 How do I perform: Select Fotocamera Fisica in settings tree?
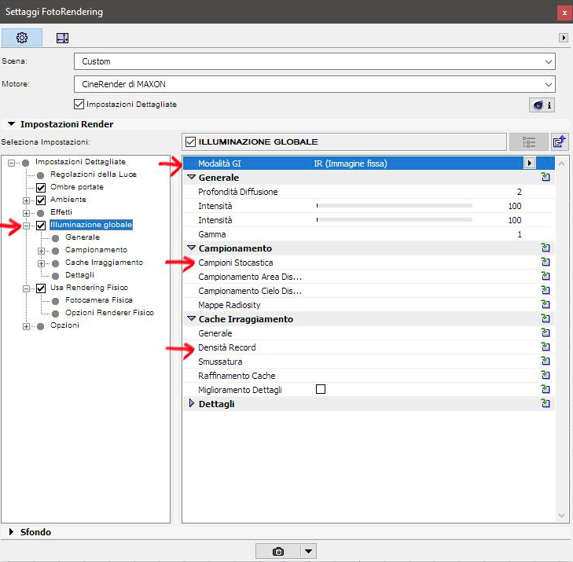click(x=98, y=300)
